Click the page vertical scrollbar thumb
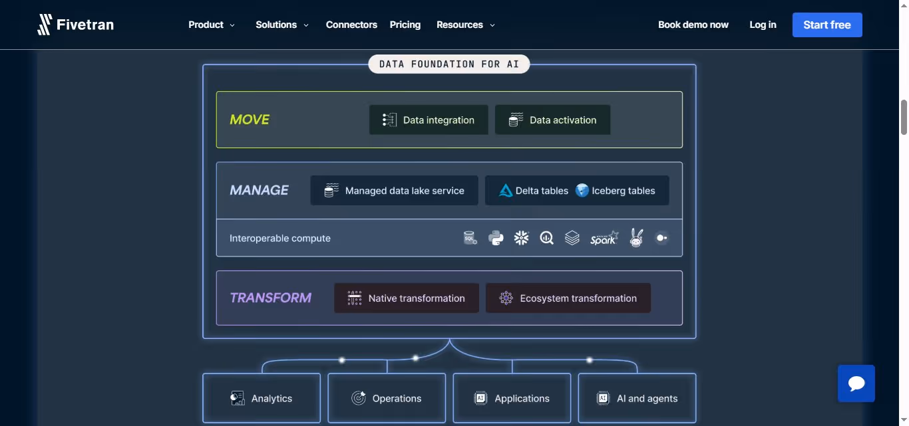The image size is (909, 426). point(904,118)
